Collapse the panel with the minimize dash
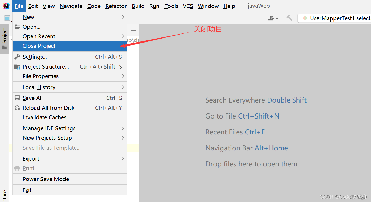This screenshot has width=371, height=202. tap(133, 30)
